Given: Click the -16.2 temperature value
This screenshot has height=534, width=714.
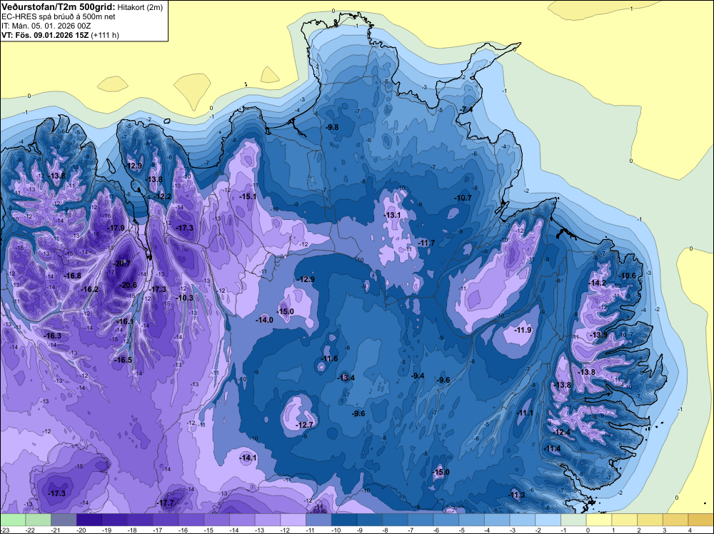Looking at the screenshot, I should 89,290.
